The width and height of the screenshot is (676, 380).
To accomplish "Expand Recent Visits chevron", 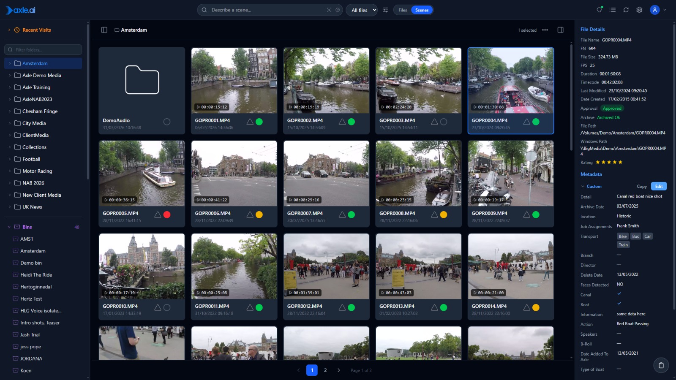I will (9, 30).
